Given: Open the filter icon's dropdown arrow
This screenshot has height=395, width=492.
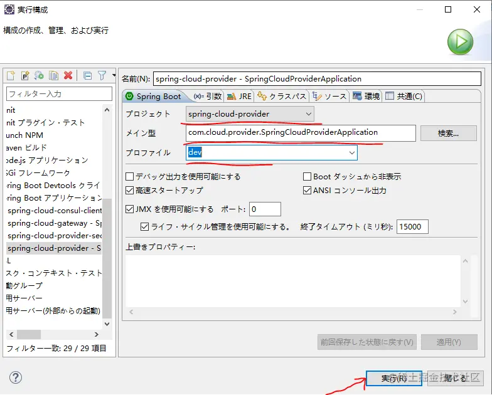Looking at the screenshot, I should click(x=114, y=75).
